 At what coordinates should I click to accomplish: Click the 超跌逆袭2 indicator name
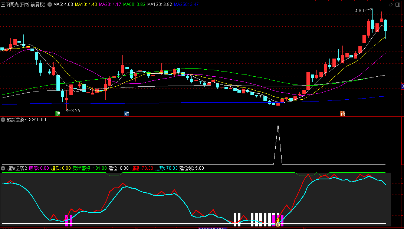tap(17, 168)
